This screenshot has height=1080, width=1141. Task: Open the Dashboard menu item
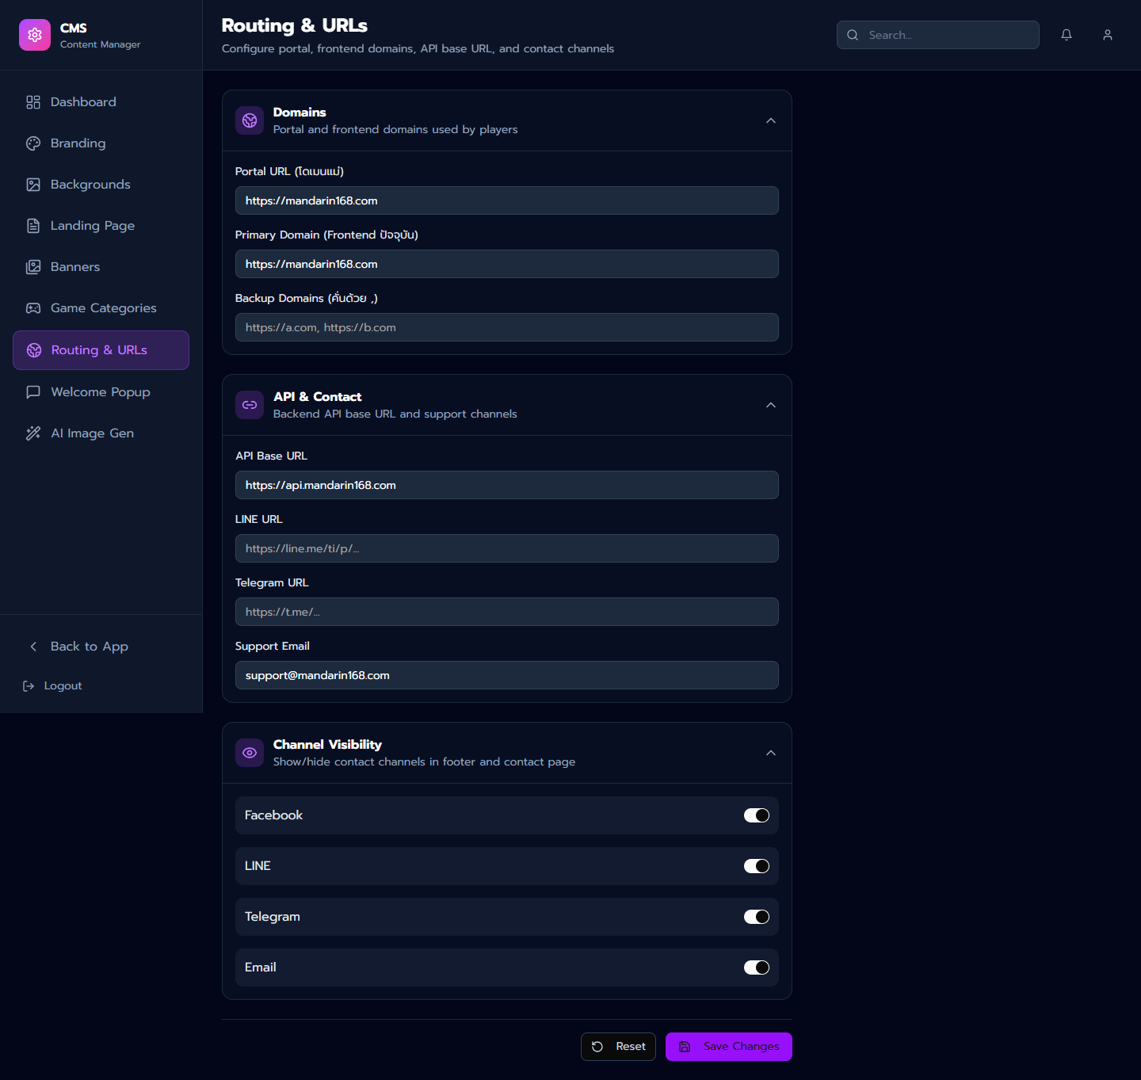click(x=101, y=102)
